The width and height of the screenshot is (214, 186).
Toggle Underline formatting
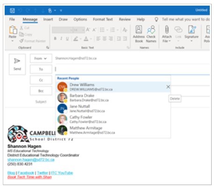(x=67, y=38)
